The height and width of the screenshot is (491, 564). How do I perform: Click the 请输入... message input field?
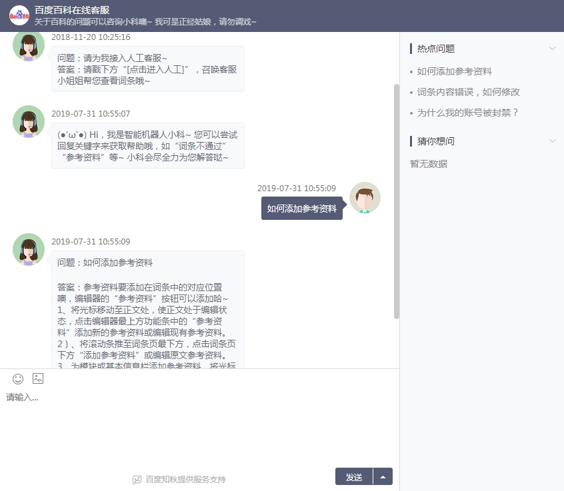pyautogui.click(x=199, y=428)
